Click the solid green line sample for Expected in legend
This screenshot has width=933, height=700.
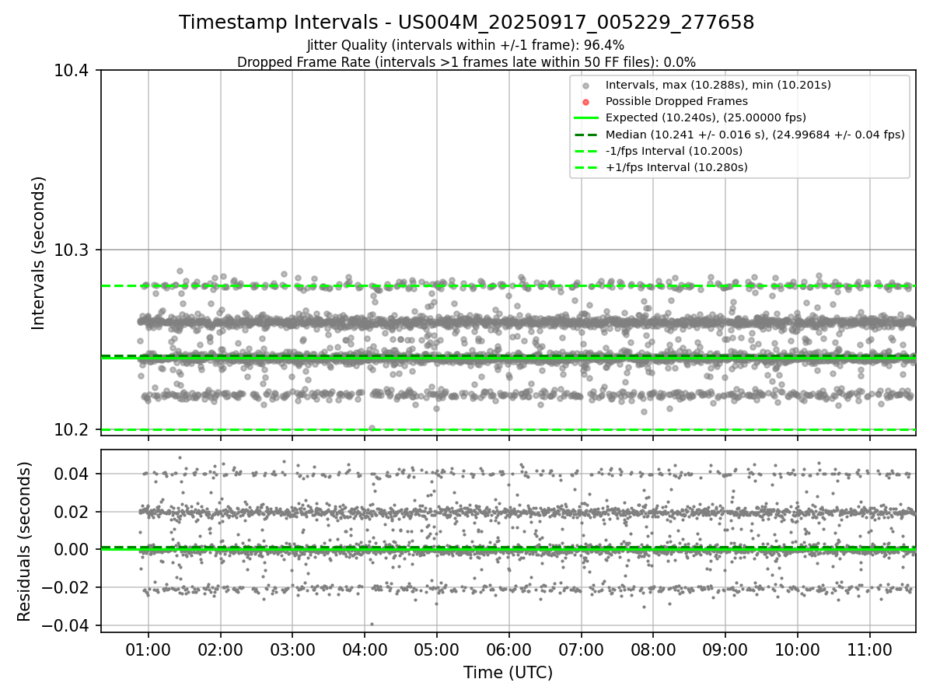(586, 117)
